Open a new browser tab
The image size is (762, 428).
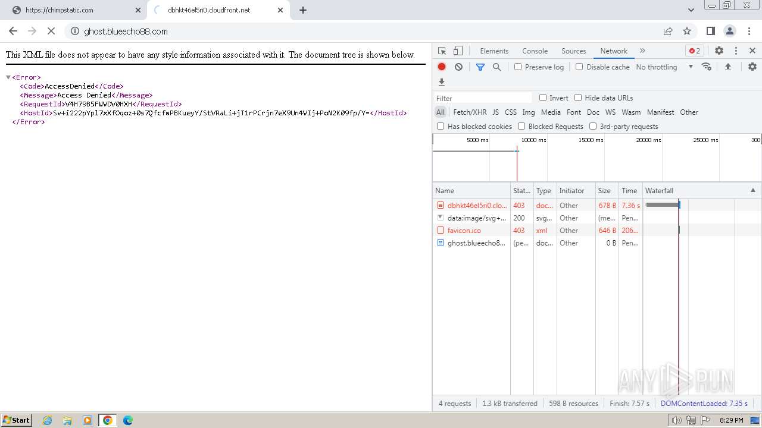[303, 10]
